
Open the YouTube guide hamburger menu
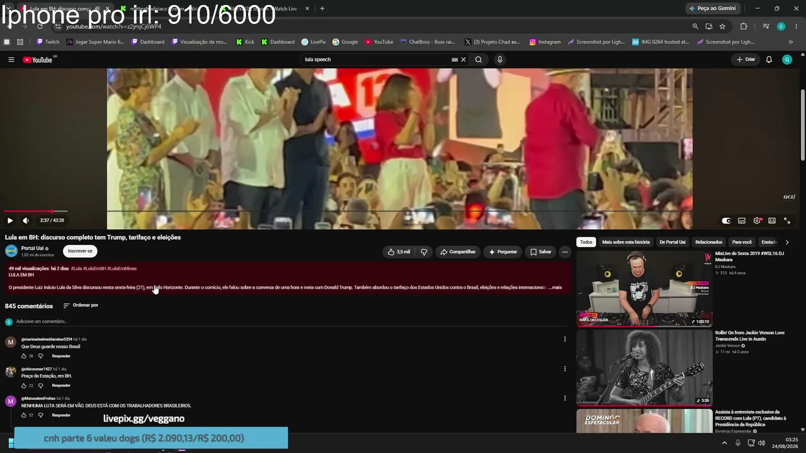(x=11, y=60)
